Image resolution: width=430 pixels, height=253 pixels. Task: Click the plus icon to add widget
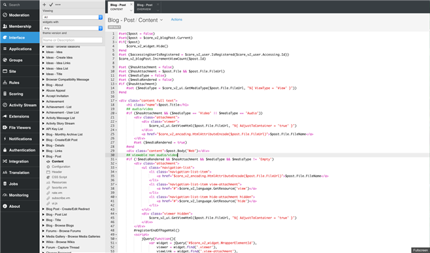[45, 5]
